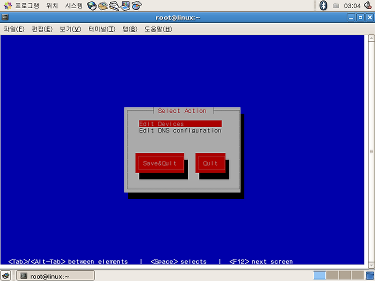Click the top panel separator drag handle
This screenshot has width=375, height=281.
click(x=315, y=5)
